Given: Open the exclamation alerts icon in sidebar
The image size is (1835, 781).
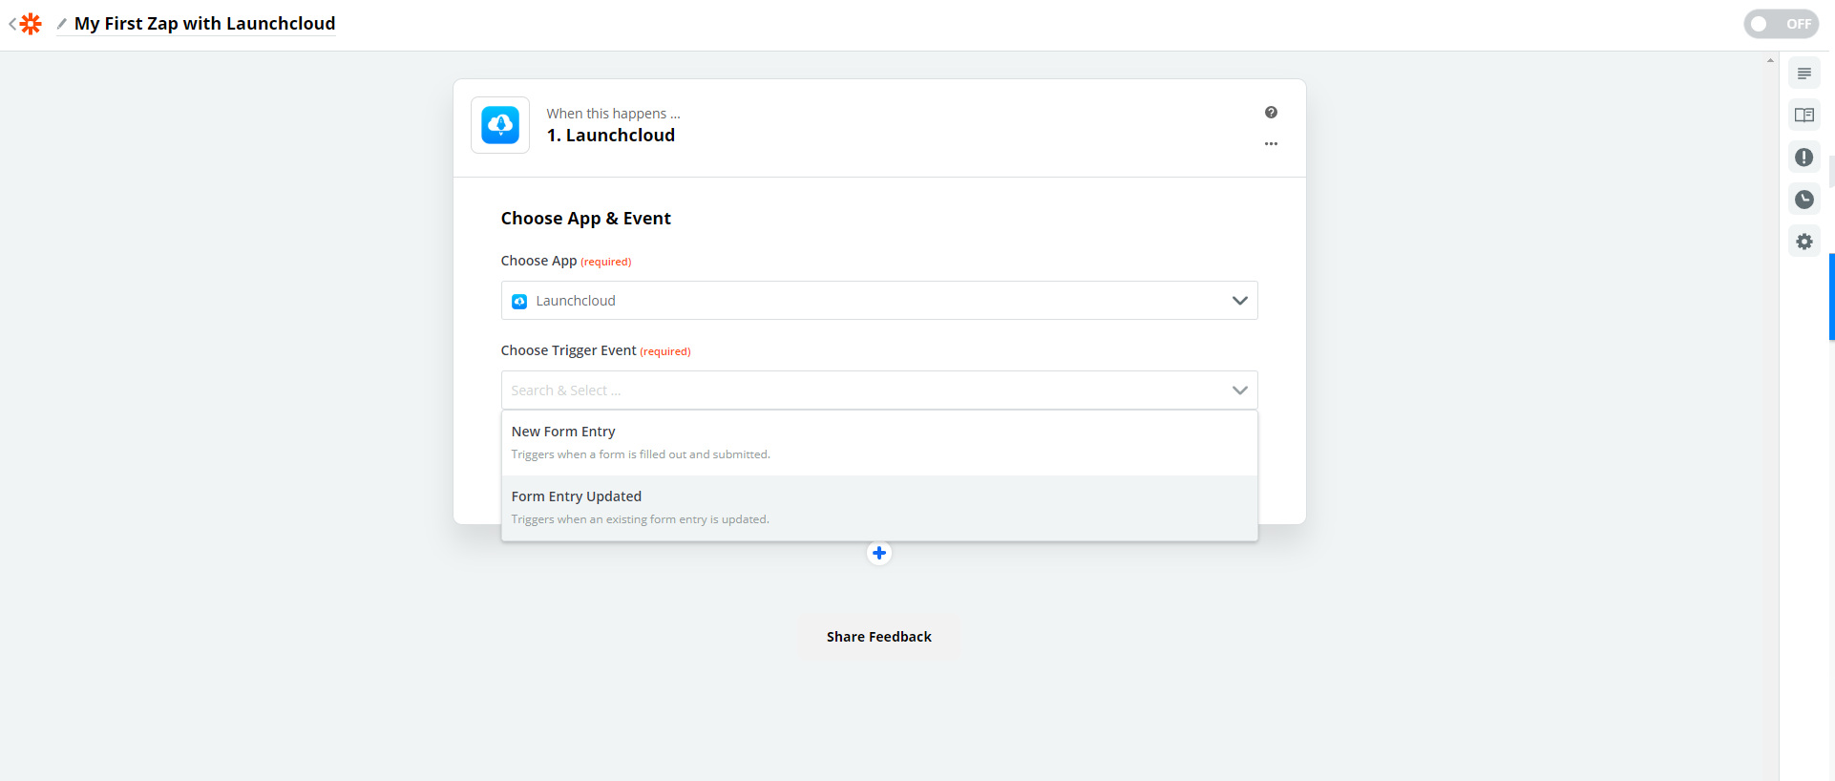Looking at the screenshot, I should (1803, 158).
